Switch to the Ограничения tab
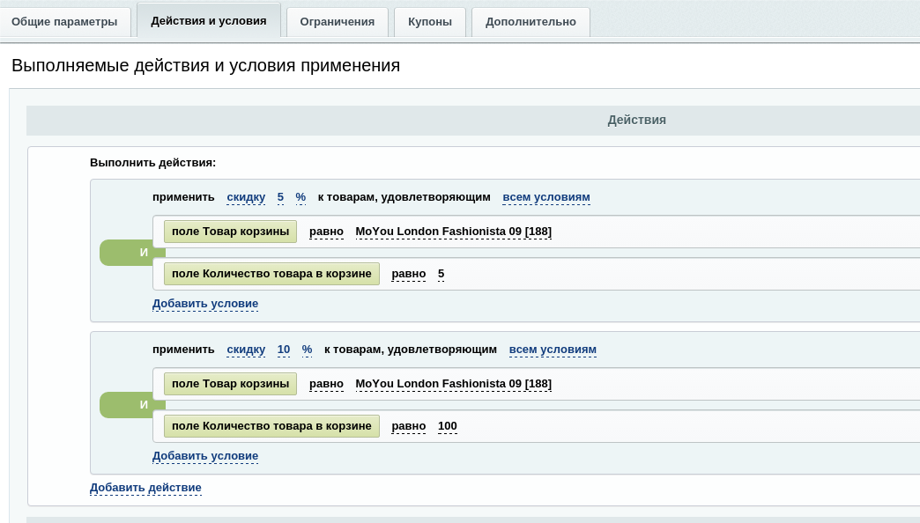This screenshot has height=523, width=920. click(338, 22)
